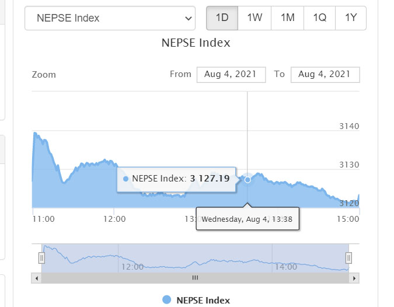Click the 12:00 mark in the navigator

pos(132,266)
